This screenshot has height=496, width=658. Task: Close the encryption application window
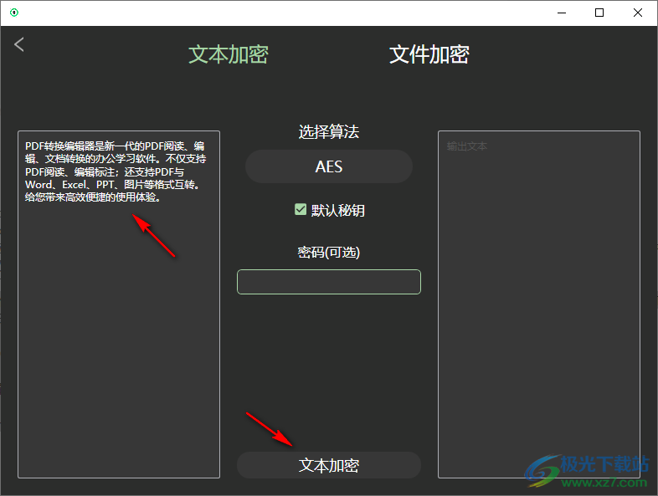tap(637, 13)
